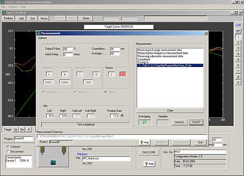
Task: Click the left speaker icon labeled L
Action: click(x=42, y=150)
